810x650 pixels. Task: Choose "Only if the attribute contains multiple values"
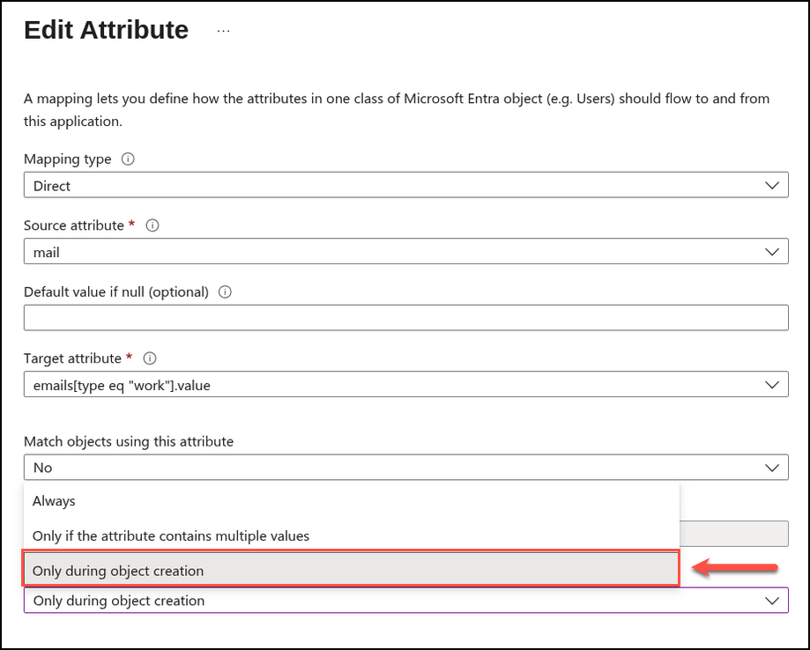[171, 536]
